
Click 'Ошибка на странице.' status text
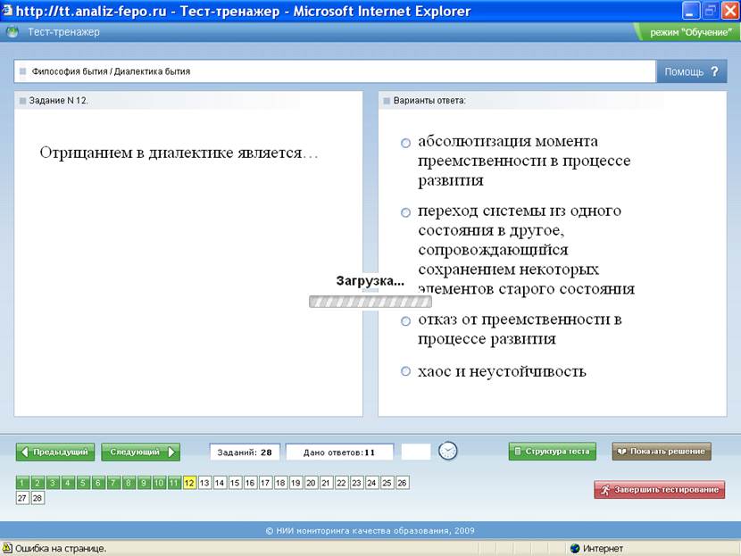click(x=61, y=549)
